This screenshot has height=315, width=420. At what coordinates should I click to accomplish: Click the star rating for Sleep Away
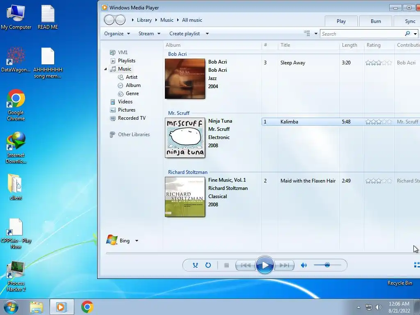[379, 63]
